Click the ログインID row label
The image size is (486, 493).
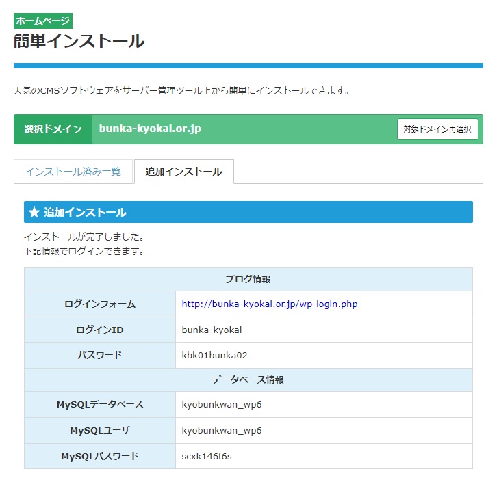[100, 330]
